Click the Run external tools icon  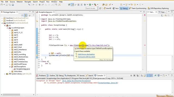[x=95, y=5]
